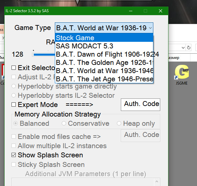Click the RAM size slider track
The height and width of the screenshot is (186, 197).
tap(43, 55)
